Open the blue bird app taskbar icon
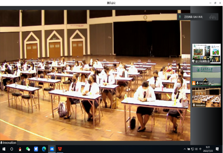Screen dimensions: 223x153 pyautogui.click(x=36, y=149)
